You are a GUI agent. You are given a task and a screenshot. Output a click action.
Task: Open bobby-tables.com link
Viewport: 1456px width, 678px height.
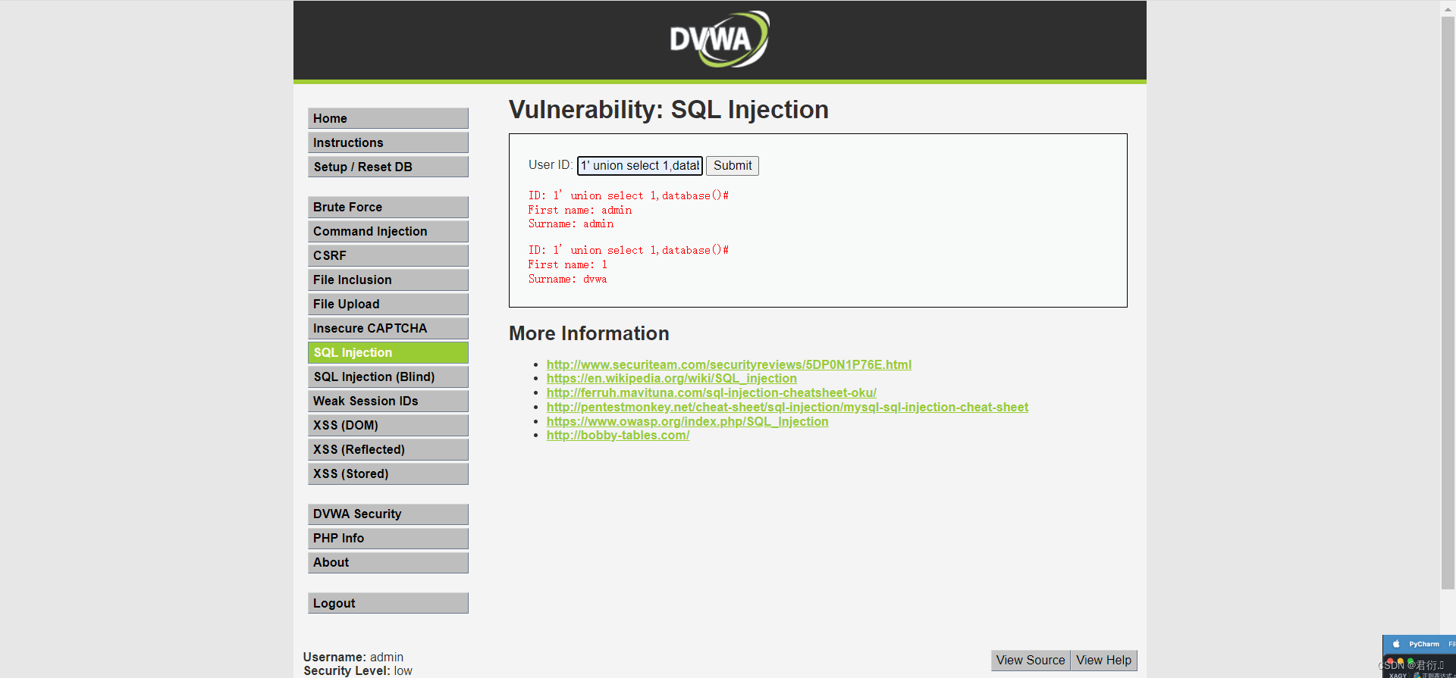click(618, 435)
